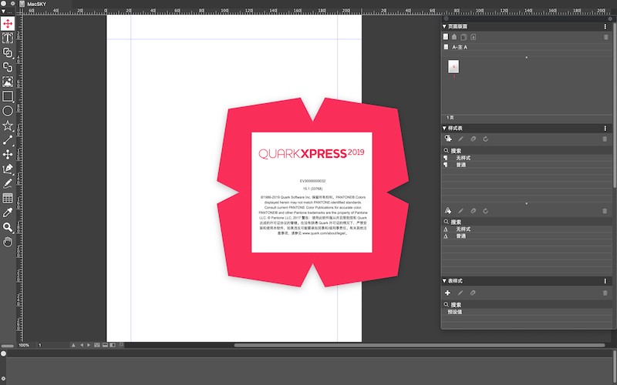
Task: Select the Freehand Drawing pencil tool
Action: (x=8, y=183)
